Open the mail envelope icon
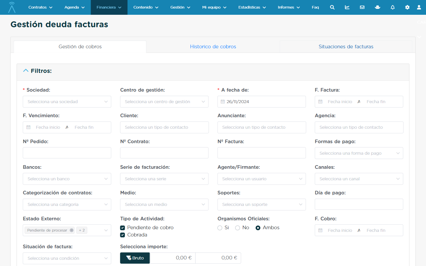Screen dimensions: 426x266 pyautogui.click(x=362, y=7)
